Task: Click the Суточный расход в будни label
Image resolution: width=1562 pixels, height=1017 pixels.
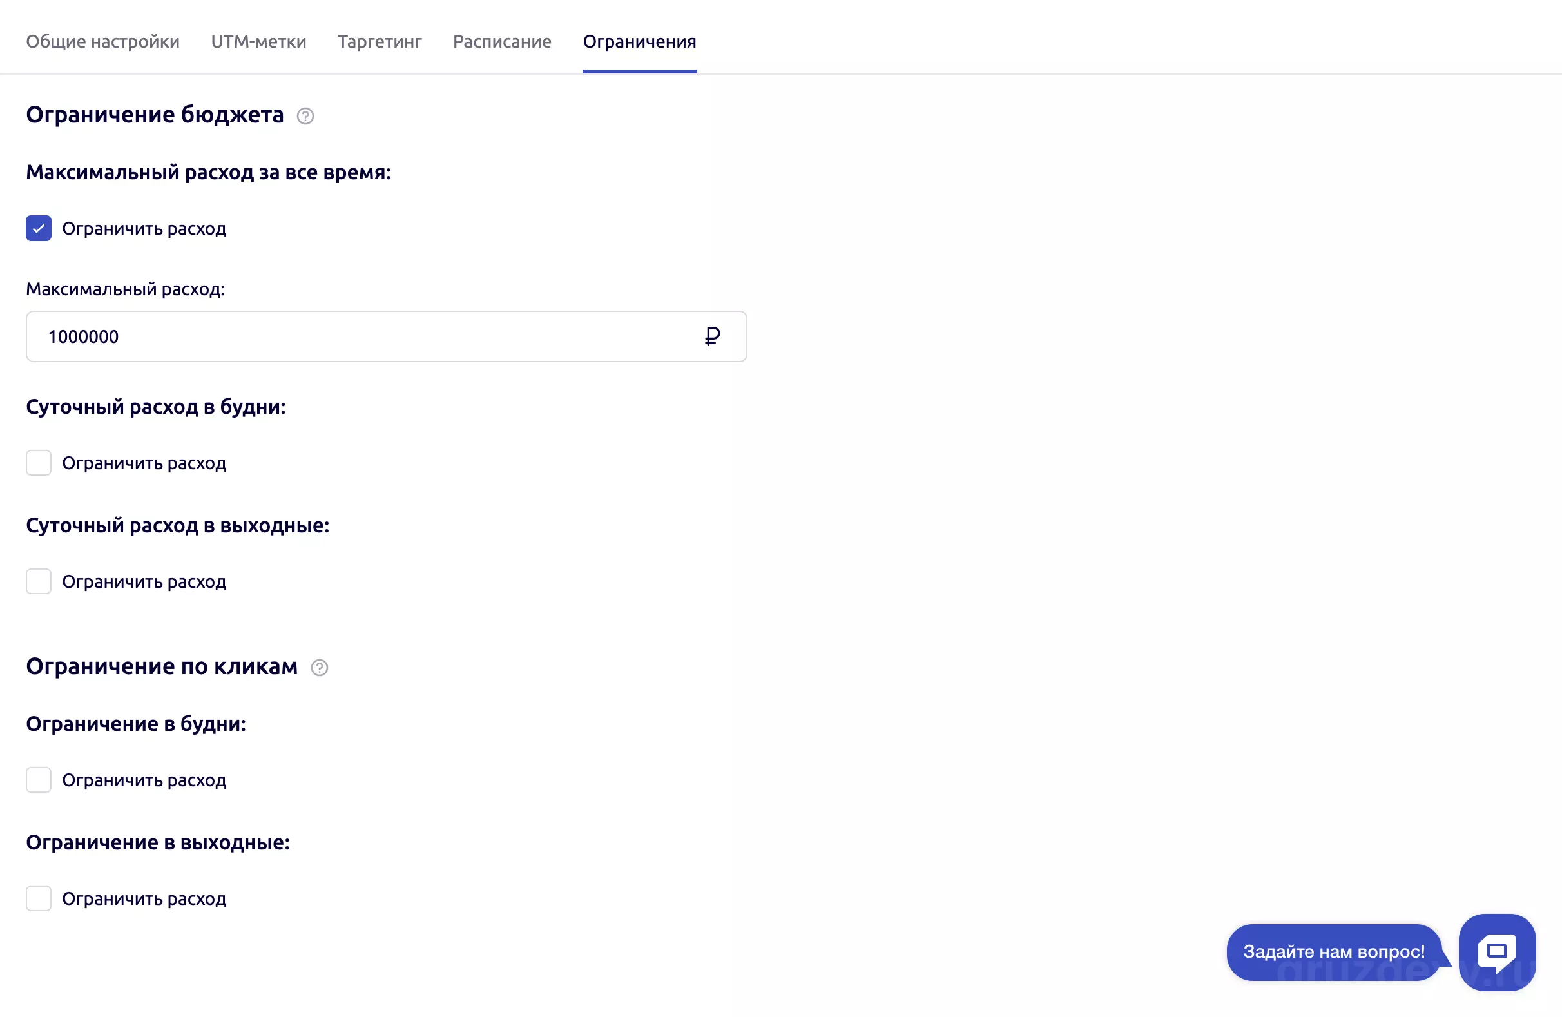Action: [x=156, y=407]
